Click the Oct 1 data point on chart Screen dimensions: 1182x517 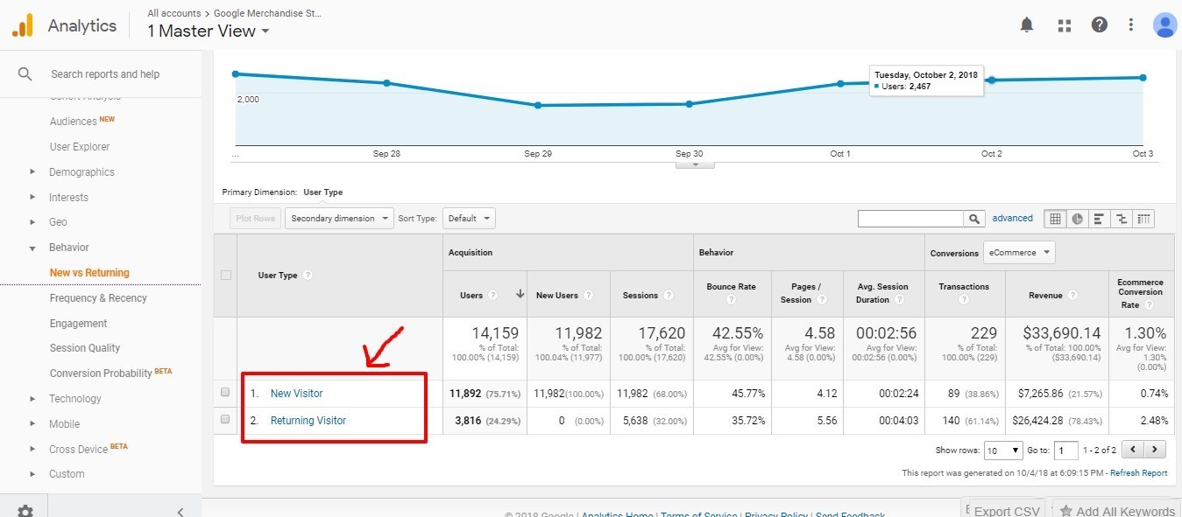click(x=840, y=83)
